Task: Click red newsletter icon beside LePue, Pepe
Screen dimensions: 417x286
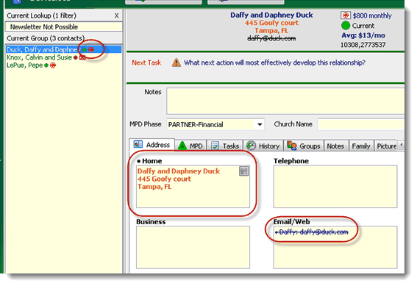Action: (53, 65)
